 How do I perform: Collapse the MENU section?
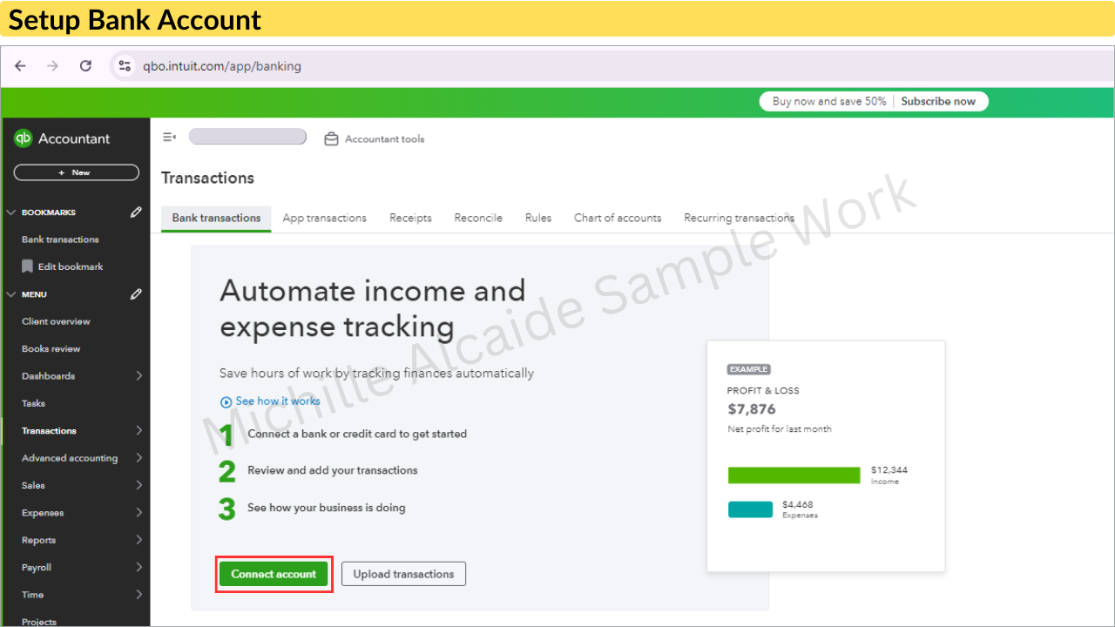11,294
